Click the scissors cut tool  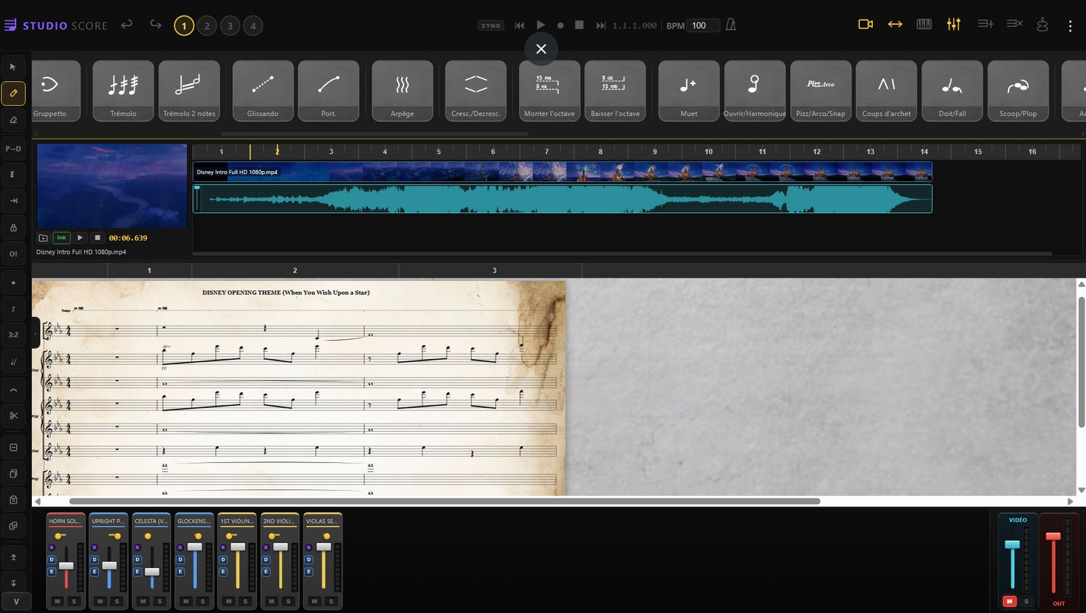point(13,415)
